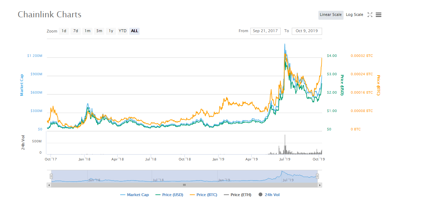This screenshot has height=200, width=425.
Task: Set zoom range to 3m
Action: (x=99, y=31)
